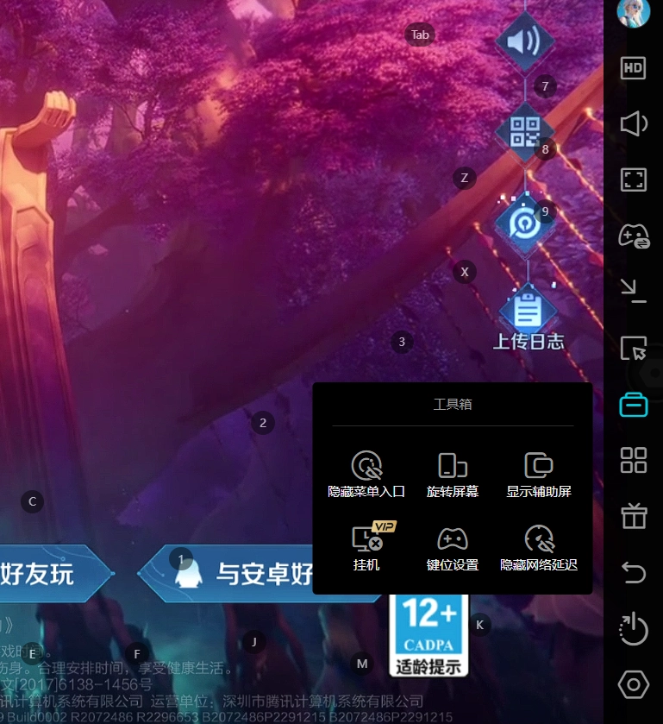This screenshot has width=663, height=724.
Task: Click the back arrow in the sidebar
Action: tap(634, 572)
